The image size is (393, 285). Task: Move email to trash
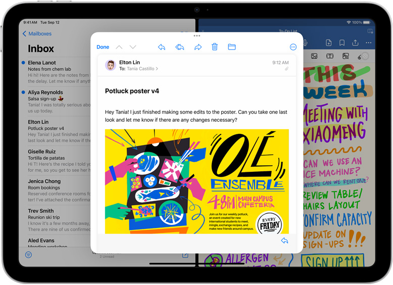(x=215, y=47)
